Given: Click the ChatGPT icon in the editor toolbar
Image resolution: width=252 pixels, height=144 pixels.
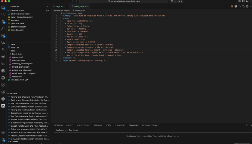Looking at the screenshot, I should (x=236, y=6).
